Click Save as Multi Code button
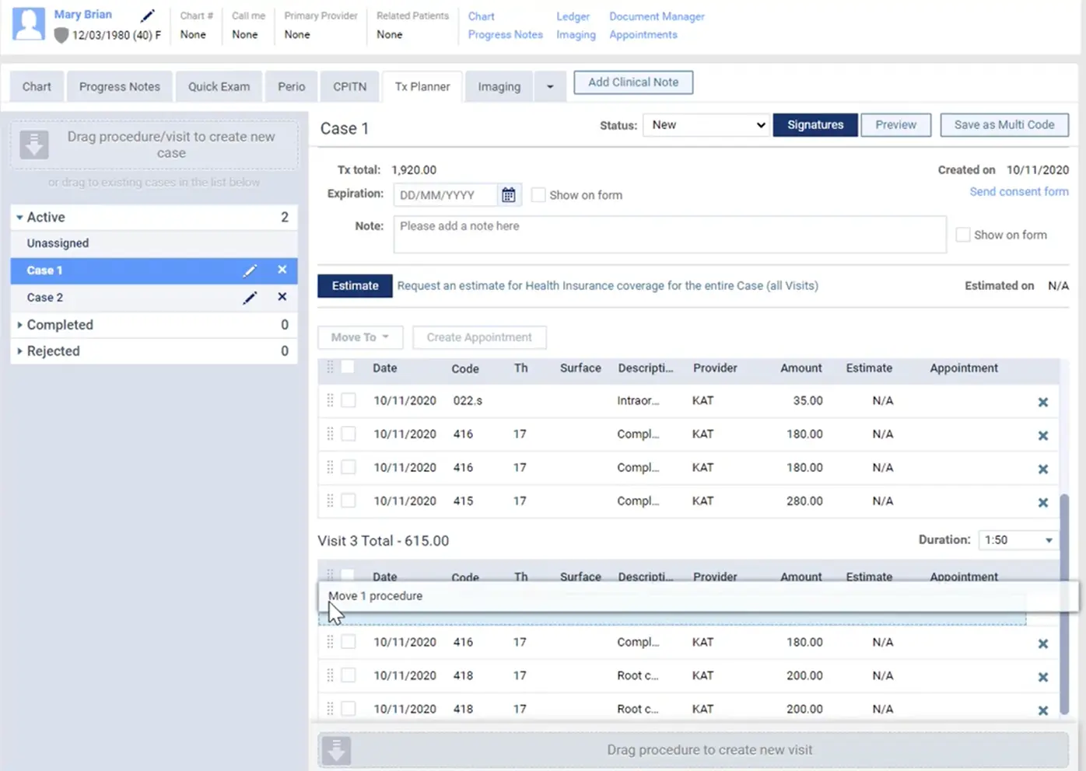The width and height of the screenshot is (1086, 771). (1004, 125)
